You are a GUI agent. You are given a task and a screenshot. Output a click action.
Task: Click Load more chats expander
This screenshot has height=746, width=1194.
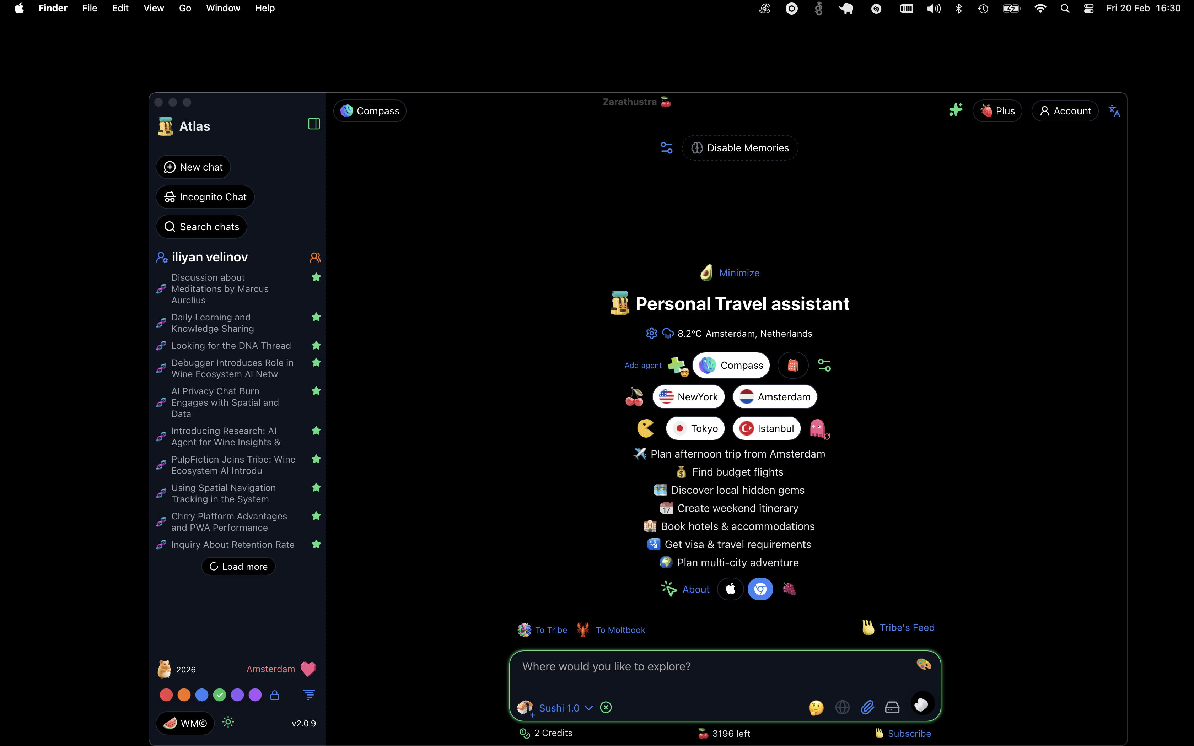click(x=238, y=566)
